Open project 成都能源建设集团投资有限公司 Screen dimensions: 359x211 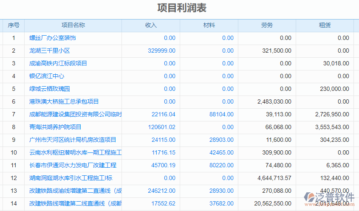click(75, 115)
